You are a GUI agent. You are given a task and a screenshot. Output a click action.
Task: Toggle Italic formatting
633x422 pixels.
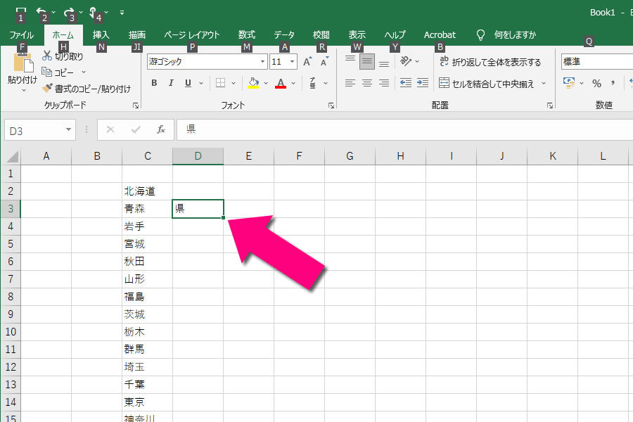tap(171, 83)
